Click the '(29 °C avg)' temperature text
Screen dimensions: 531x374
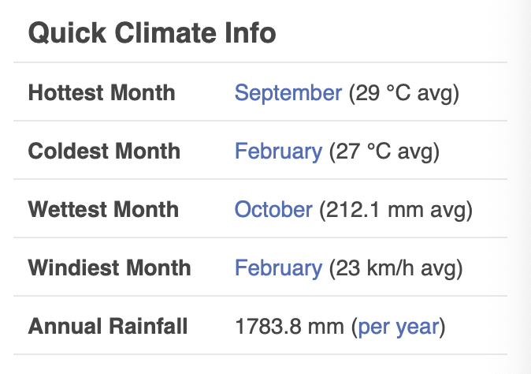point(403,93)
